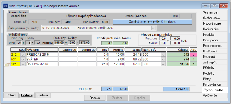Click the Obnova button
The width and height of the screenshot is (231, 104).
click(x=95, y=98)
